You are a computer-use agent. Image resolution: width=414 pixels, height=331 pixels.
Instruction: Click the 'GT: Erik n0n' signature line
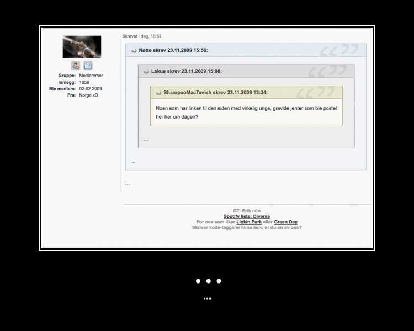pyautogui.click(x=247, y=211)
